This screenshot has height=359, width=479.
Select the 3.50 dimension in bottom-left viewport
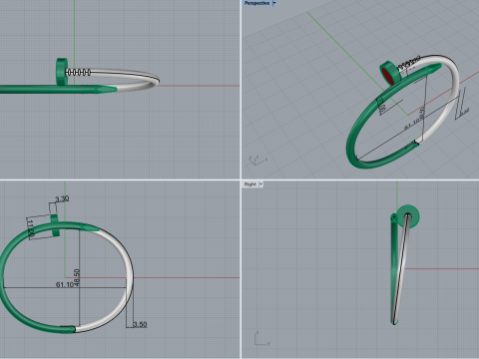point(140,324)
